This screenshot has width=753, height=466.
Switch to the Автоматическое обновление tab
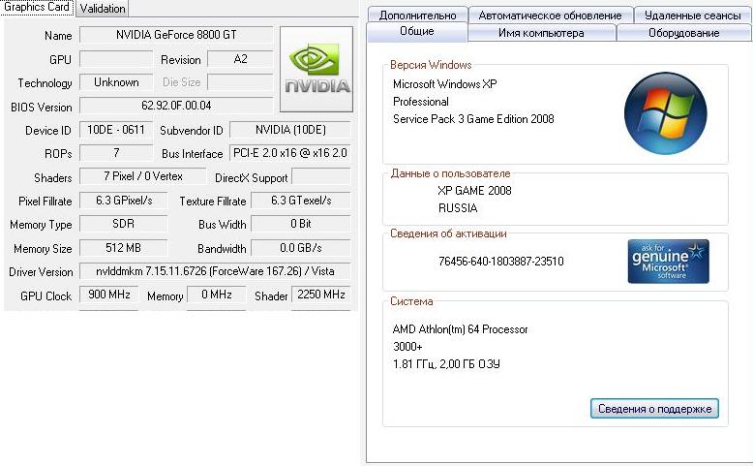point(551,15)
